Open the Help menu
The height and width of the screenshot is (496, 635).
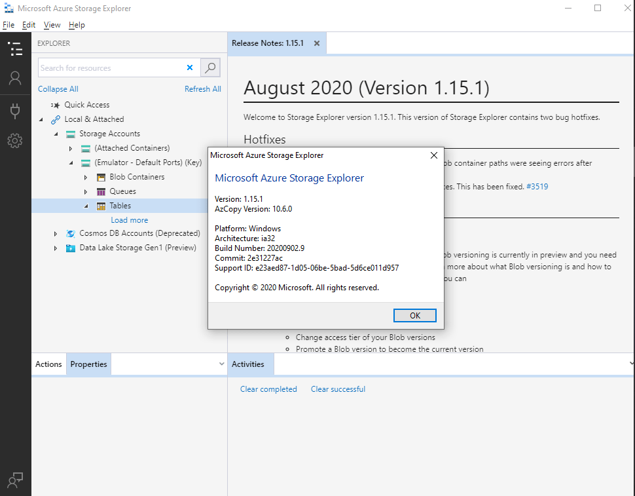[77, 25]
